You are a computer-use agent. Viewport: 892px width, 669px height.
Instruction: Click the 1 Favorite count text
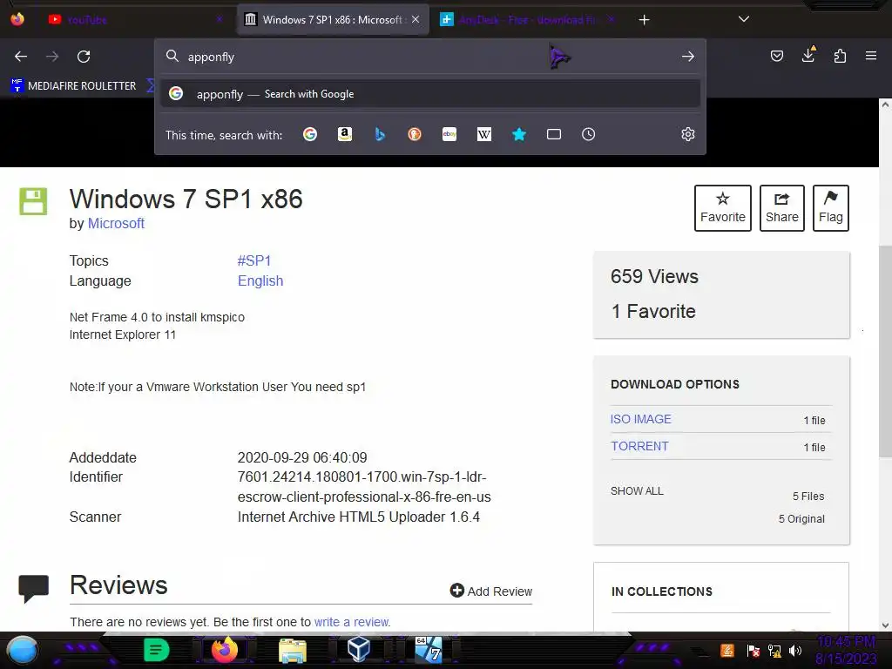tap(653, 311)
